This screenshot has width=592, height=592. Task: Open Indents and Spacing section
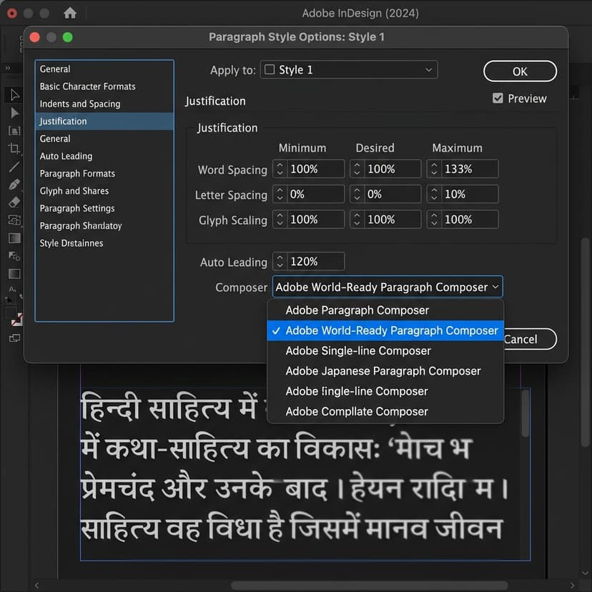click(104, 104)
